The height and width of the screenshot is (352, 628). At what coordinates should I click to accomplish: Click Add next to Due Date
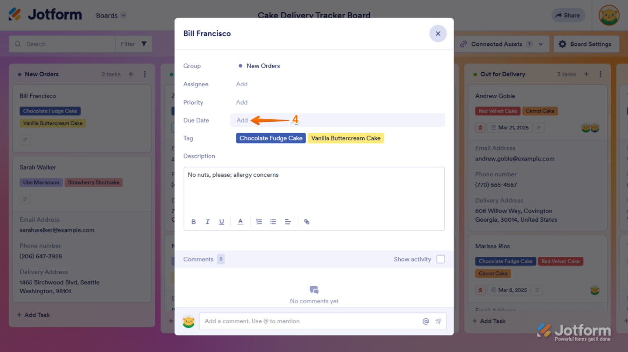click(x=242, y=120)
